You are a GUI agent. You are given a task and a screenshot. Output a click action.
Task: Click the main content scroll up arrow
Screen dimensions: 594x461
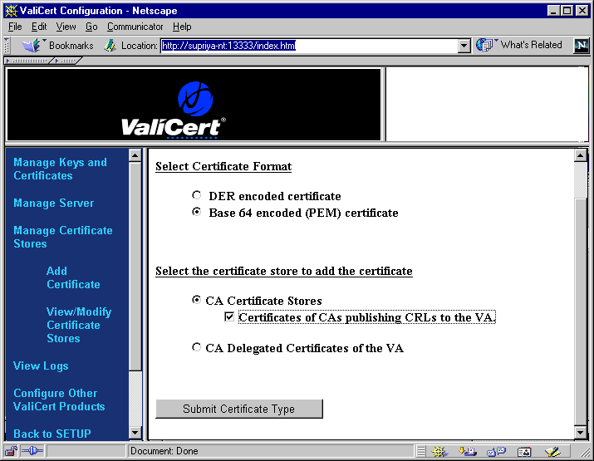point(581,155)
